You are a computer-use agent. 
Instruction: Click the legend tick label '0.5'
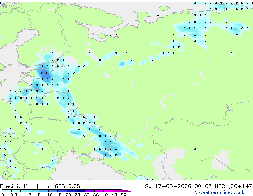click(14, 194)
